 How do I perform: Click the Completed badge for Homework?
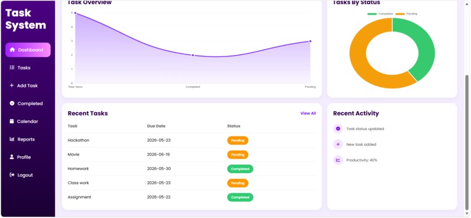tap(240, 169)
